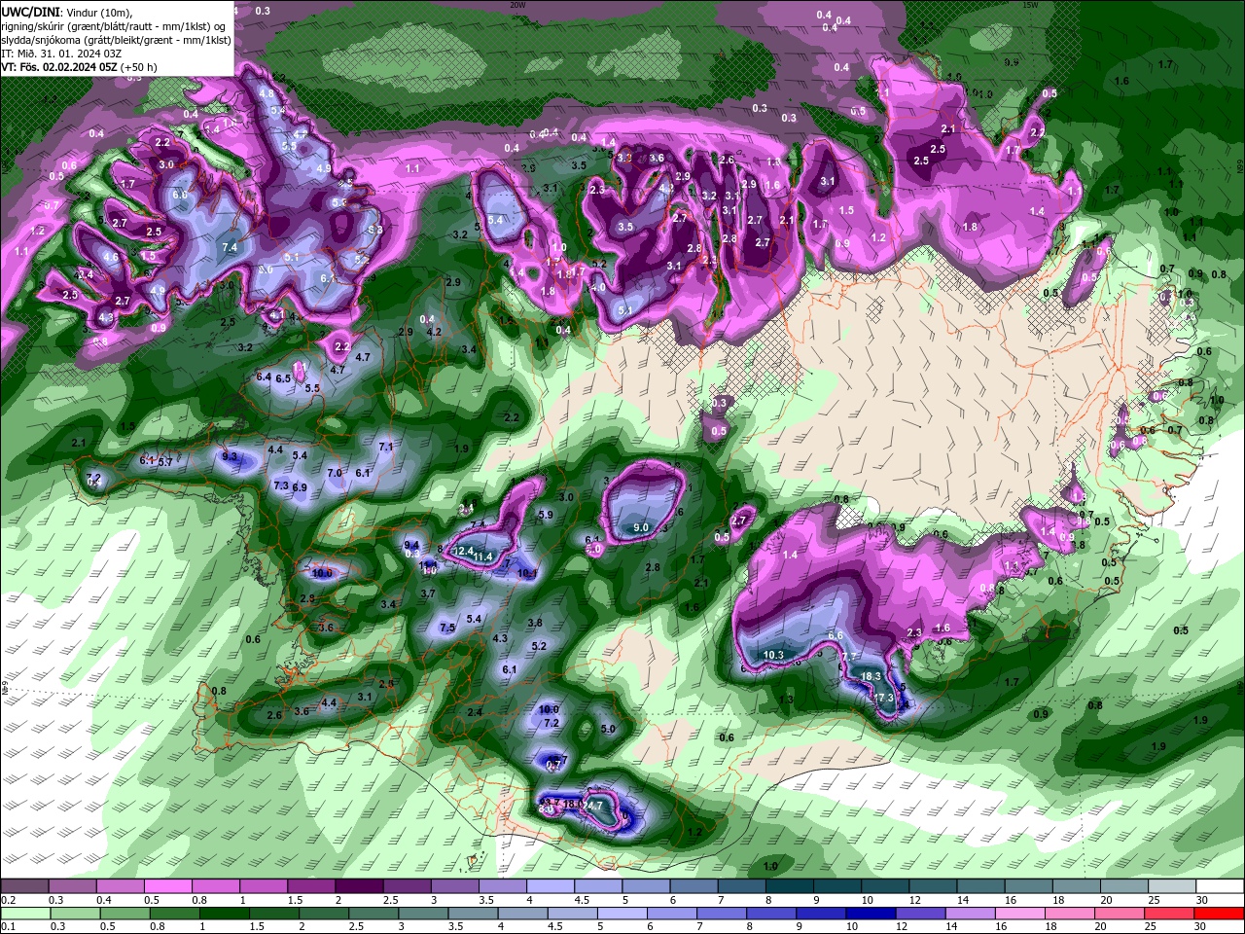The height and width of the screenshot is (934, 1245).
Task: Pick darkest purple swatch between 2 and 2.5 upper legend
Action: [x=359, y=886]
